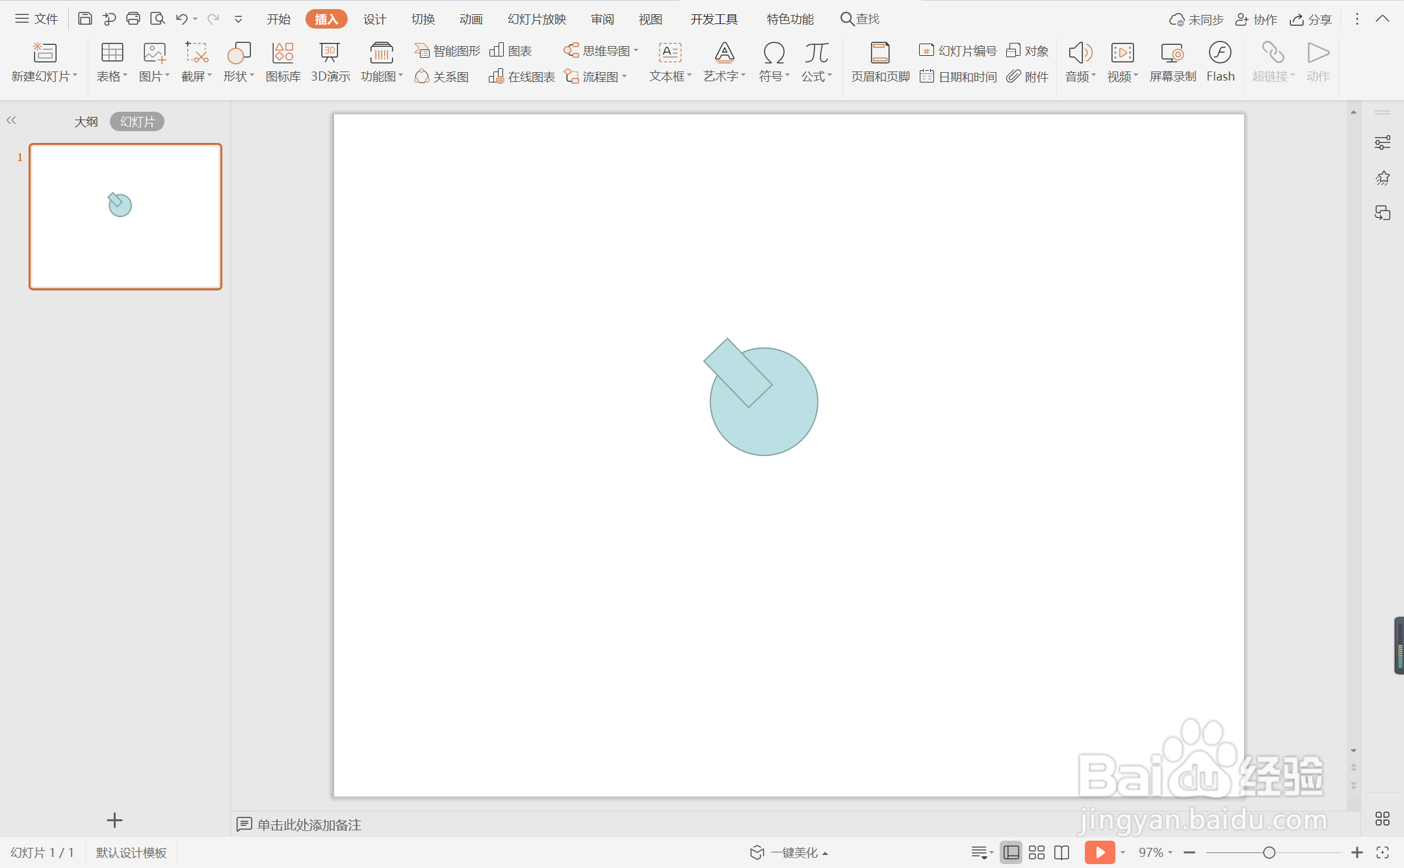The image size is (1404, 868).
Task: Toggle normal view in status bar
Action: coord(1011,852)
